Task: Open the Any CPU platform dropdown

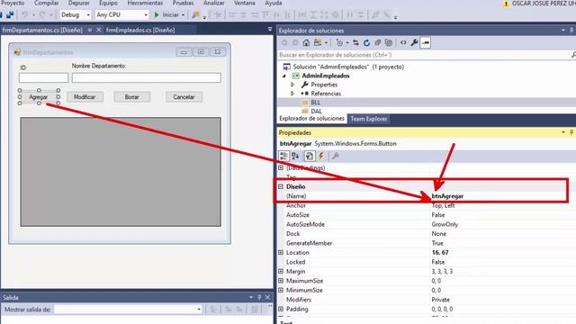Action: [x=146, y=15]
